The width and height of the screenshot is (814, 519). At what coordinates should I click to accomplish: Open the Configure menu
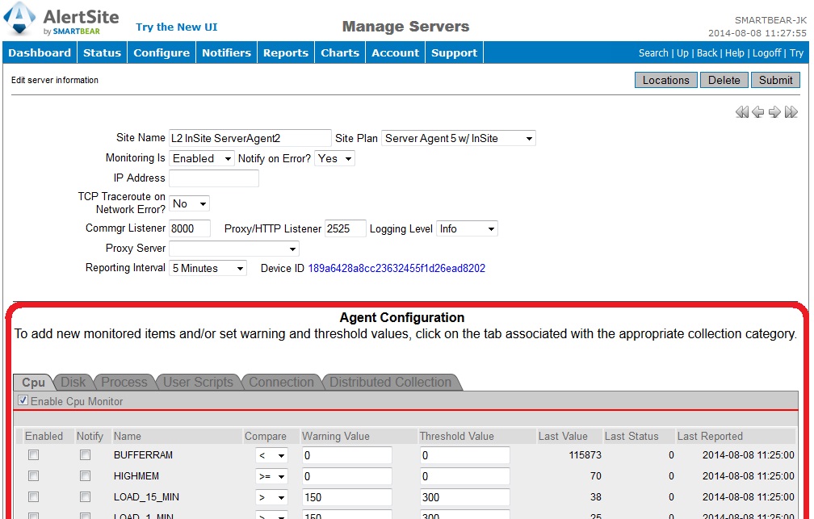(x=162, y=53)
